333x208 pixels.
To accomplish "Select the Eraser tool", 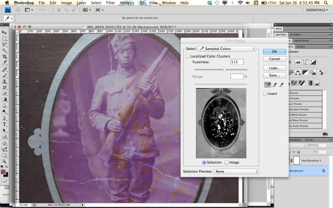I will (x=4, y=93).
